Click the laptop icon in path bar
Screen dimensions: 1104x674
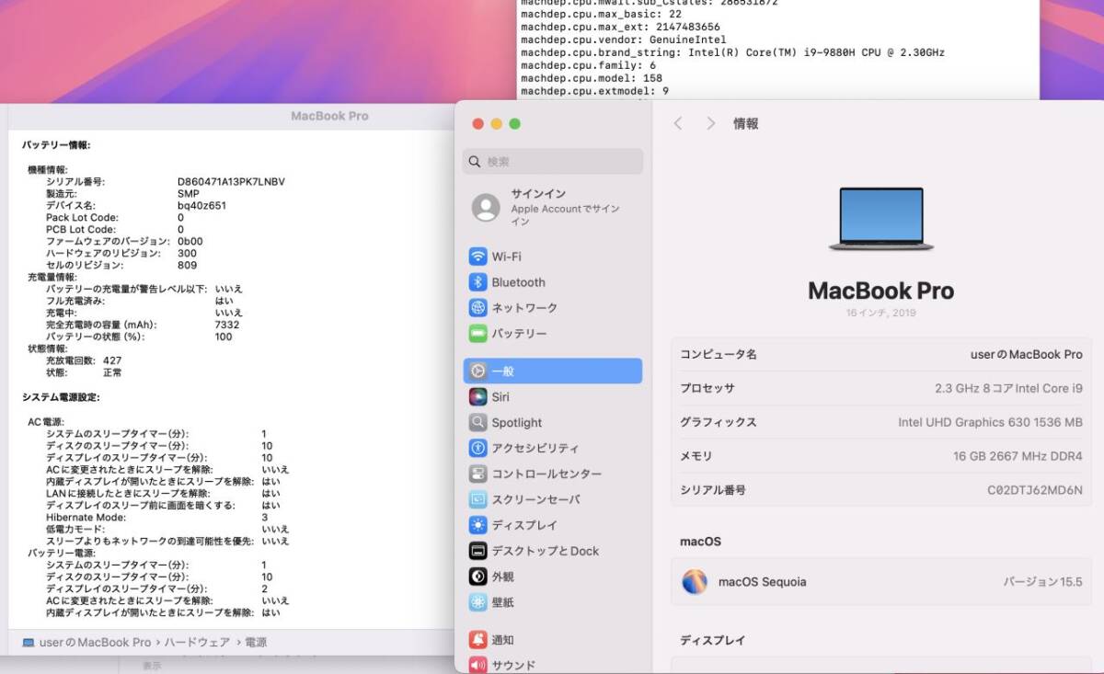click(x=28, y=643)
